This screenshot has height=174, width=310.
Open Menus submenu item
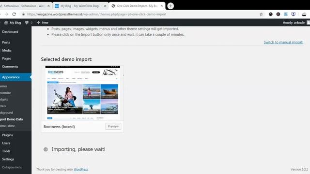3,106
